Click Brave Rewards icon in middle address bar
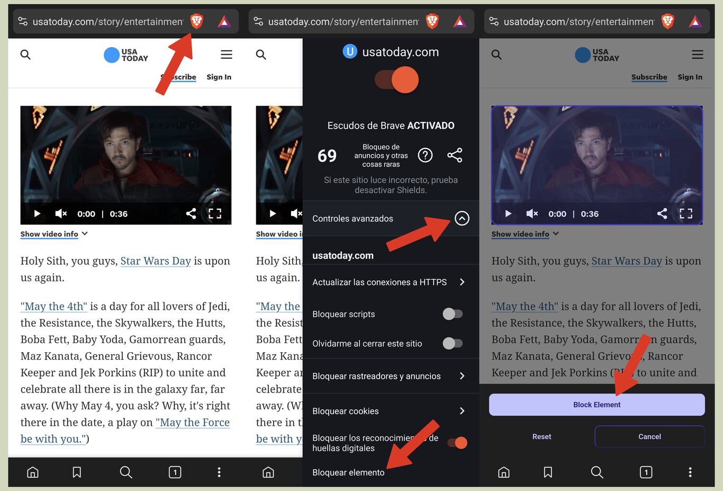 [x=459, y=21]
